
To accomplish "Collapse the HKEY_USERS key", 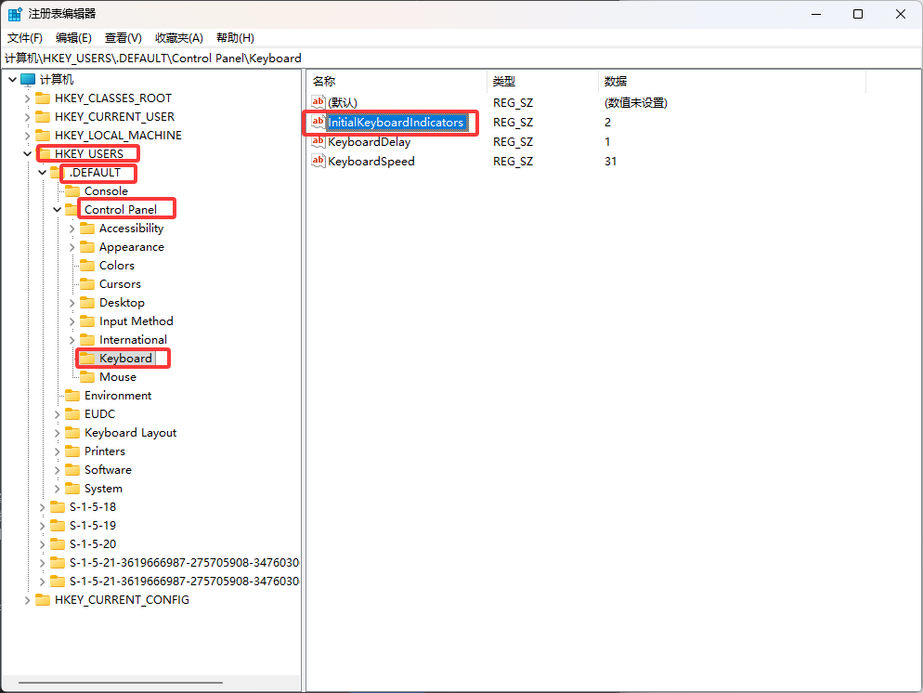I will 27,154.
